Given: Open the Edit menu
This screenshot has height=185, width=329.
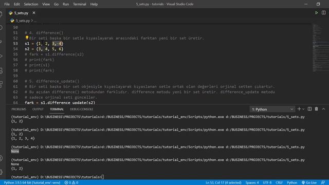Looking at the screenshot, I should click(16, 4).
